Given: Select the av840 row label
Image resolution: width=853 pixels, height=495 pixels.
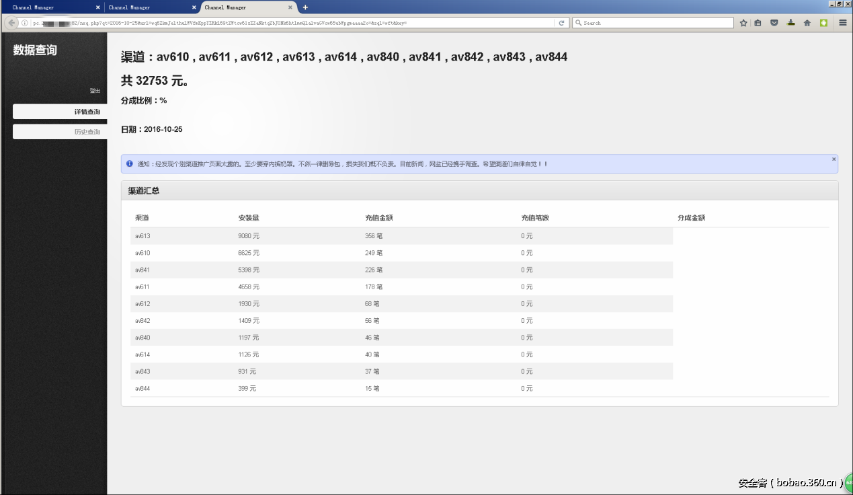Looking at the screenshot, I should [143, 338].
